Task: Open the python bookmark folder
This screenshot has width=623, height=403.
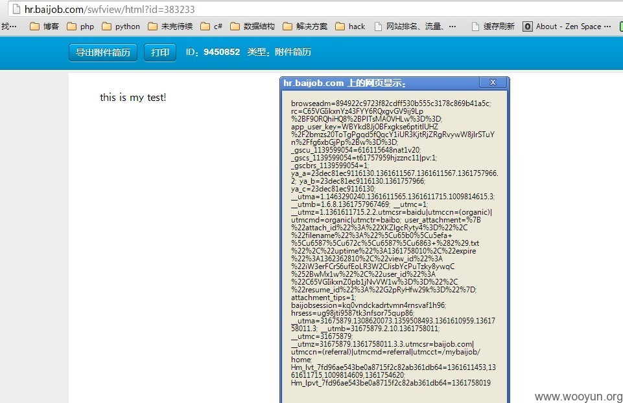Action: point(121,27)
